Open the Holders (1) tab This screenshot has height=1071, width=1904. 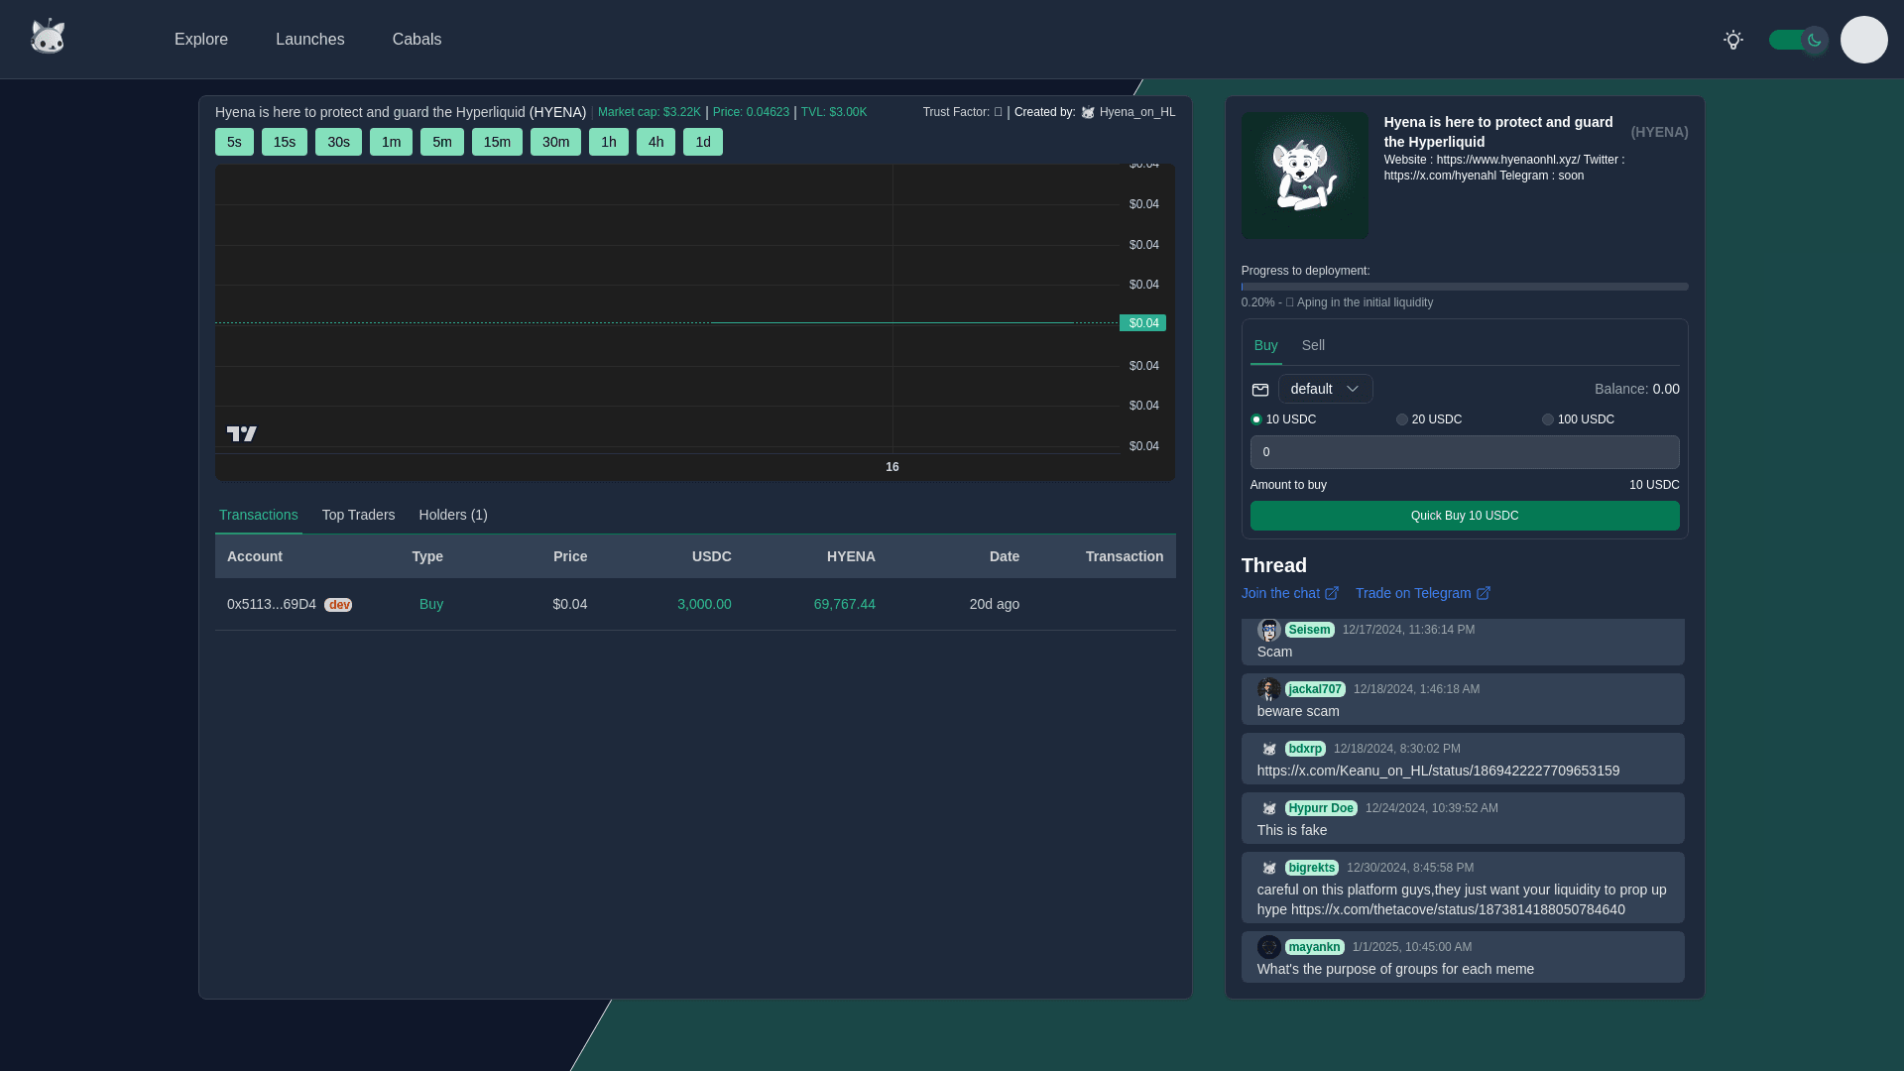(x=453, y=515)
